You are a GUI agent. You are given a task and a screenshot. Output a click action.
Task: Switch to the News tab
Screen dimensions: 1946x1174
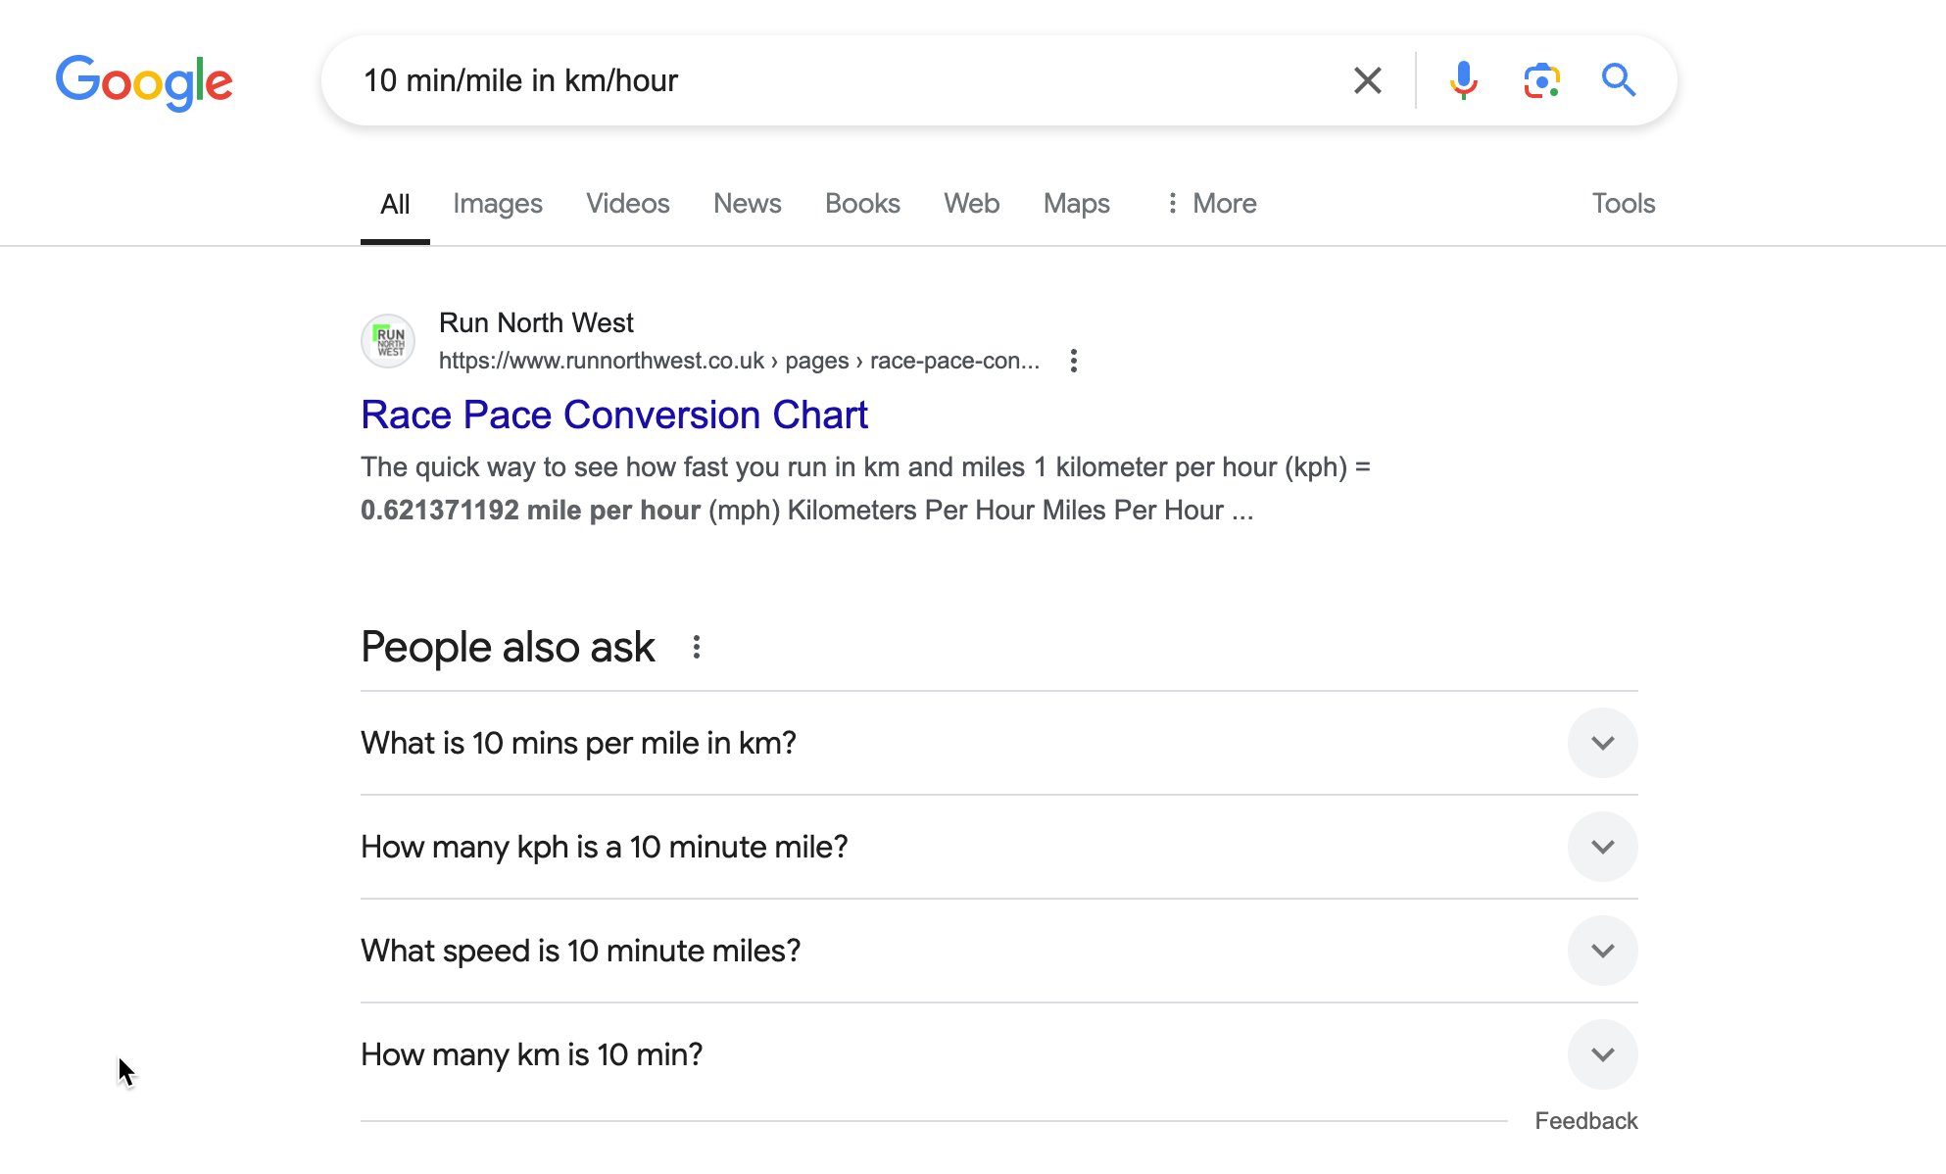tap(748, 204)
